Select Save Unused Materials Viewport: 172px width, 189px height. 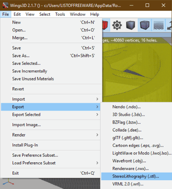tap(51, 79)
